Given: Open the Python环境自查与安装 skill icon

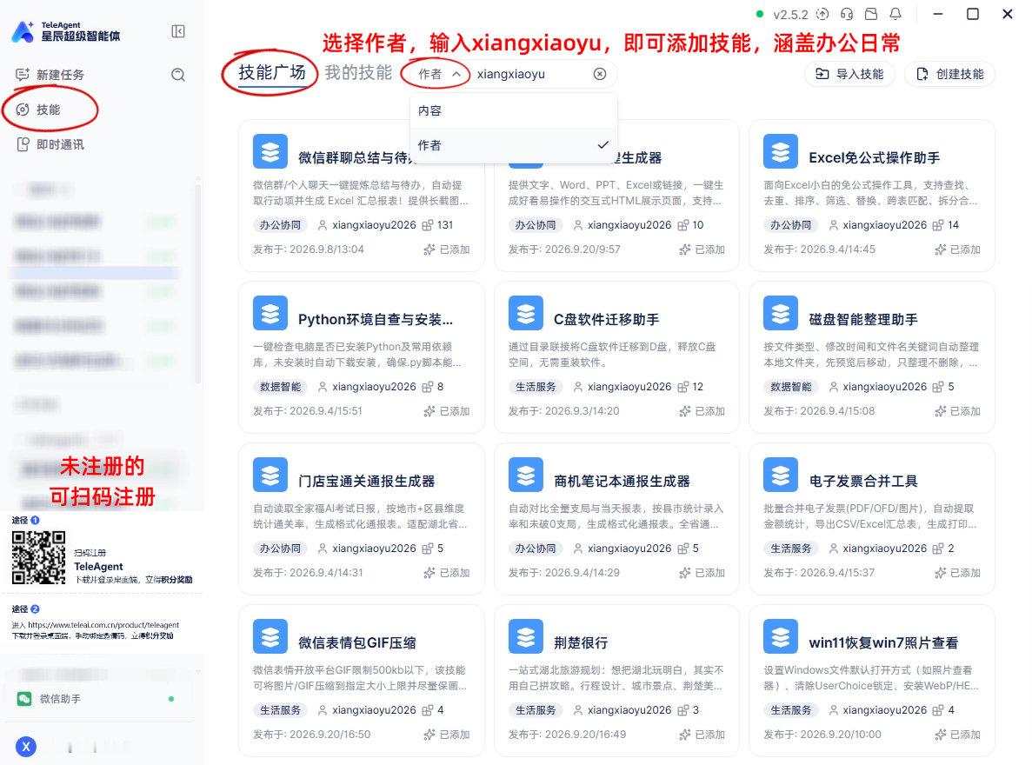Looking at the screenshot, I should (x=270, y=313).
